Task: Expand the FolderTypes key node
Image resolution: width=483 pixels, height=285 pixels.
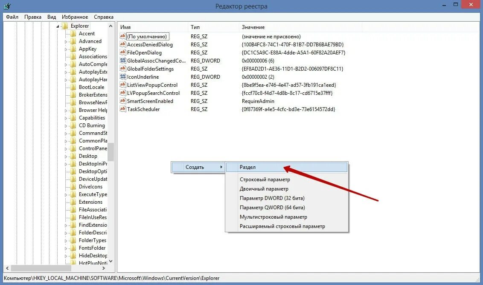Action: pyautogui.click(x=66, y=241)
